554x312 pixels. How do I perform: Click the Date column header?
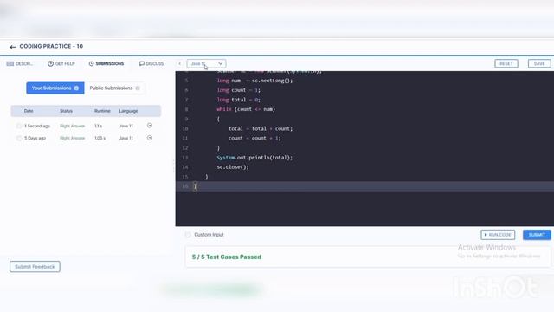29,111
